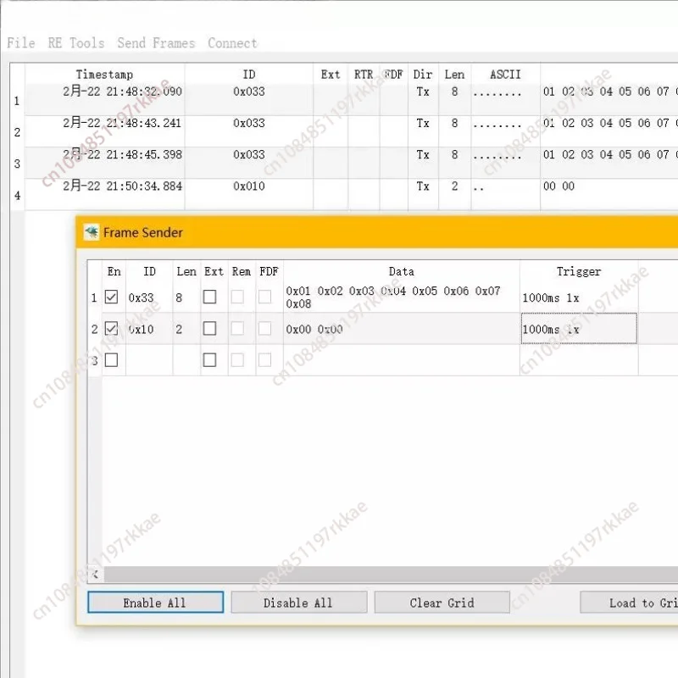Screen dimensions: 678x678
Task: Click Clear Grid button
Action: pyautogui.click(x=442, y=603)
